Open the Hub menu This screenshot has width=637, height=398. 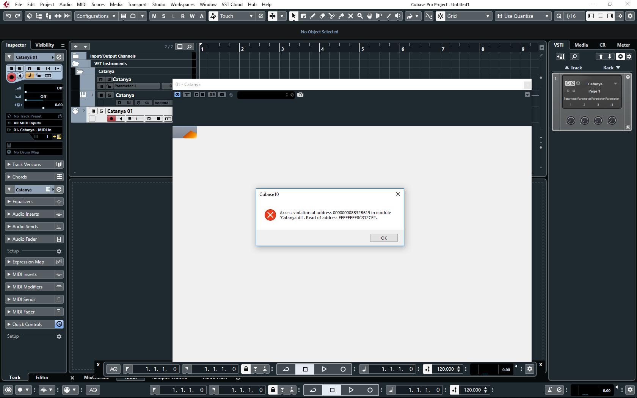[x=252, y=5]
